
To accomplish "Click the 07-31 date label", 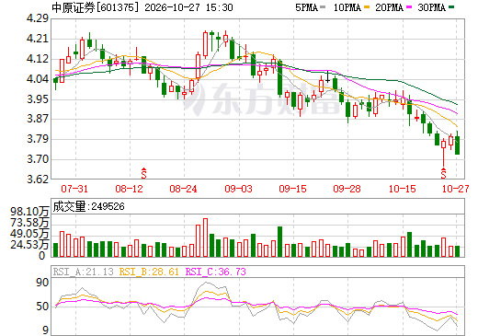I will (x=74, y=189).
